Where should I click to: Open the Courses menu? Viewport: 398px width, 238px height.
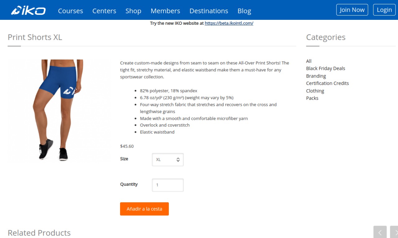click(71, 11)
